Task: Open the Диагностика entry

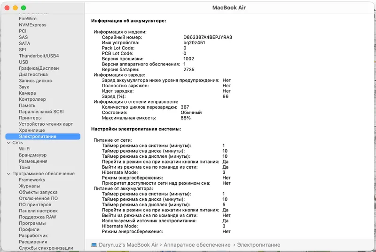Action: point(33,74)
